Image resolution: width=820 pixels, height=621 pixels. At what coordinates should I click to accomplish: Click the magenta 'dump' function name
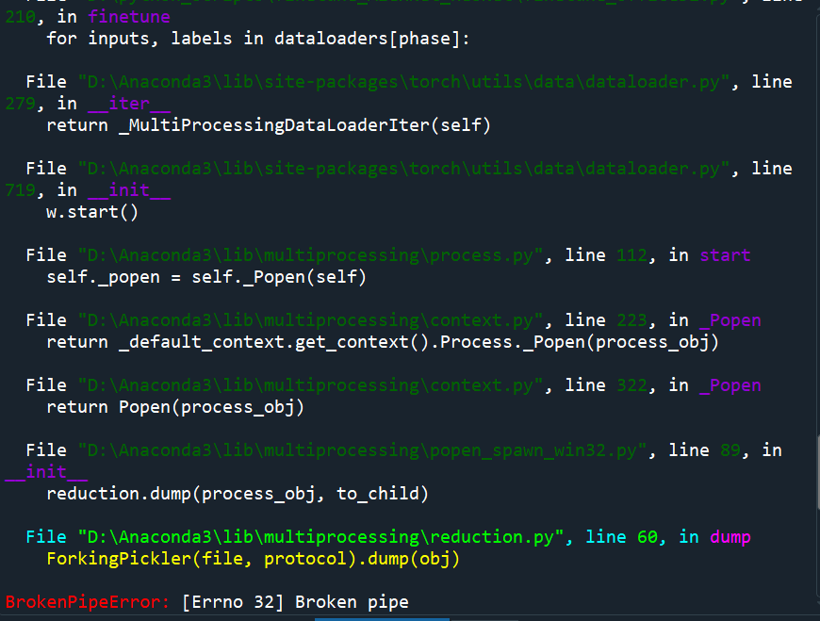pos(730,537)
